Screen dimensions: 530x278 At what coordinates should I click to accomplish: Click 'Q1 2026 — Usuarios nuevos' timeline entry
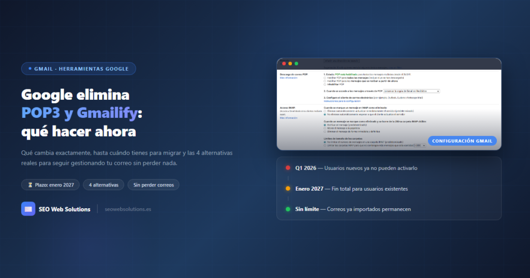[x=356, y=168]
